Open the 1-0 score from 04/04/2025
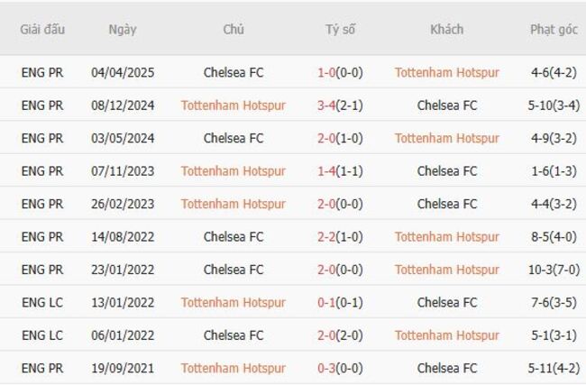Viewport: 586px width, 385px height. click(x=340, y=73)
